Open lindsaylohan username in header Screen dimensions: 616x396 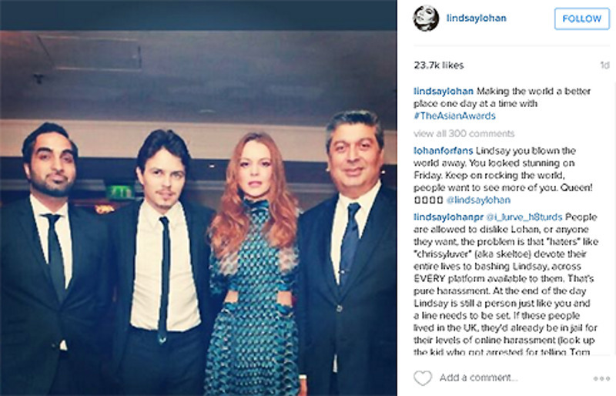[x=476, y=18]
